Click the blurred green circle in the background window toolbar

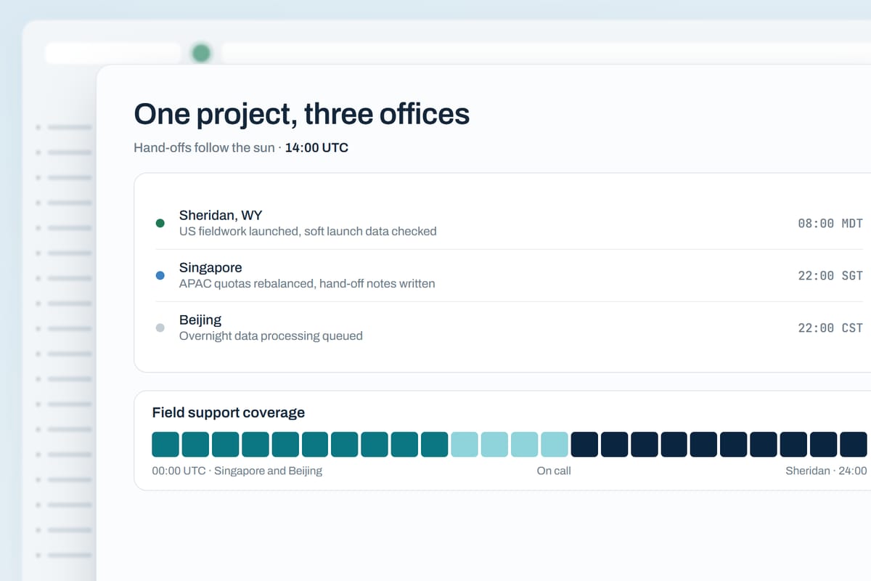pyautogui.click(x=201, y=53)
